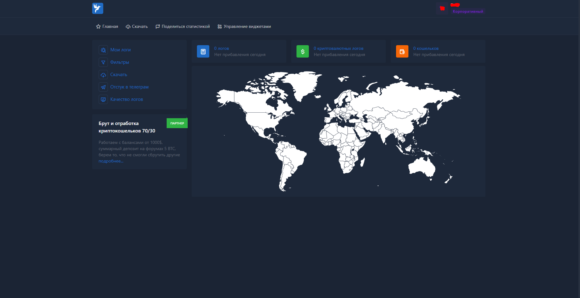Viewport: 580px width, 298px height.
Task: Open the Качество логов sidebar link
Action: click(x=126, y=99)
